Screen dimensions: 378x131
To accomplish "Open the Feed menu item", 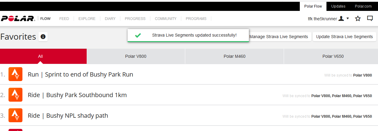I will coord(64,19).
